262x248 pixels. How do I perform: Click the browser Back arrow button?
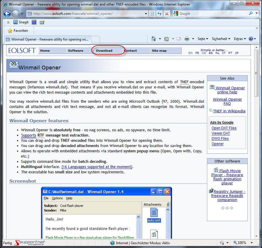[x=7, y=13]
